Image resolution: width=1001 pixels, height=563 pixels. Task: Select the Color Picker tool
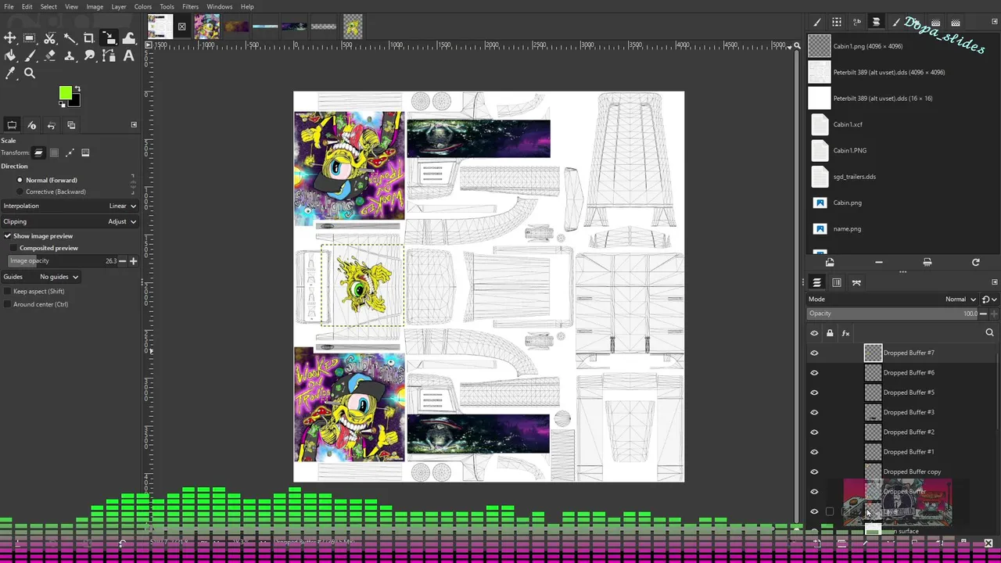point(10,74)
